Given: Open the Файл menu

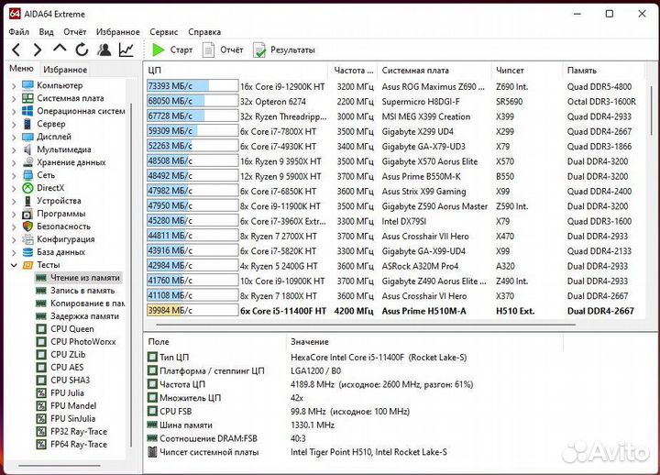Looking at the screenshot, I should coord(18,32).
